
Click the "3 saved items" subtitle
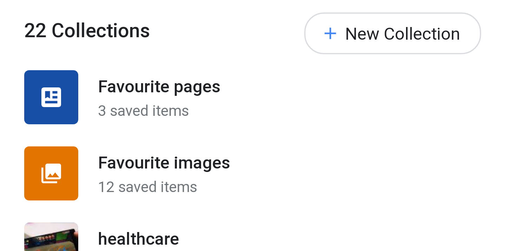click(x=144, y=111)
